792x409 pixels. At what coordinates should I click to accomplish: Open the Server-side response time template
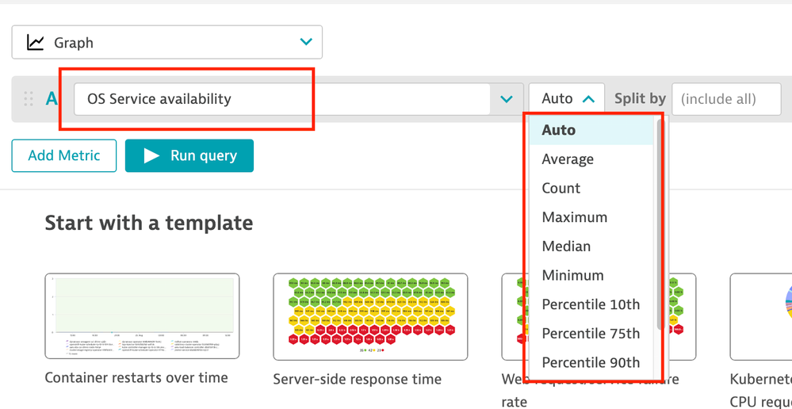370,317
